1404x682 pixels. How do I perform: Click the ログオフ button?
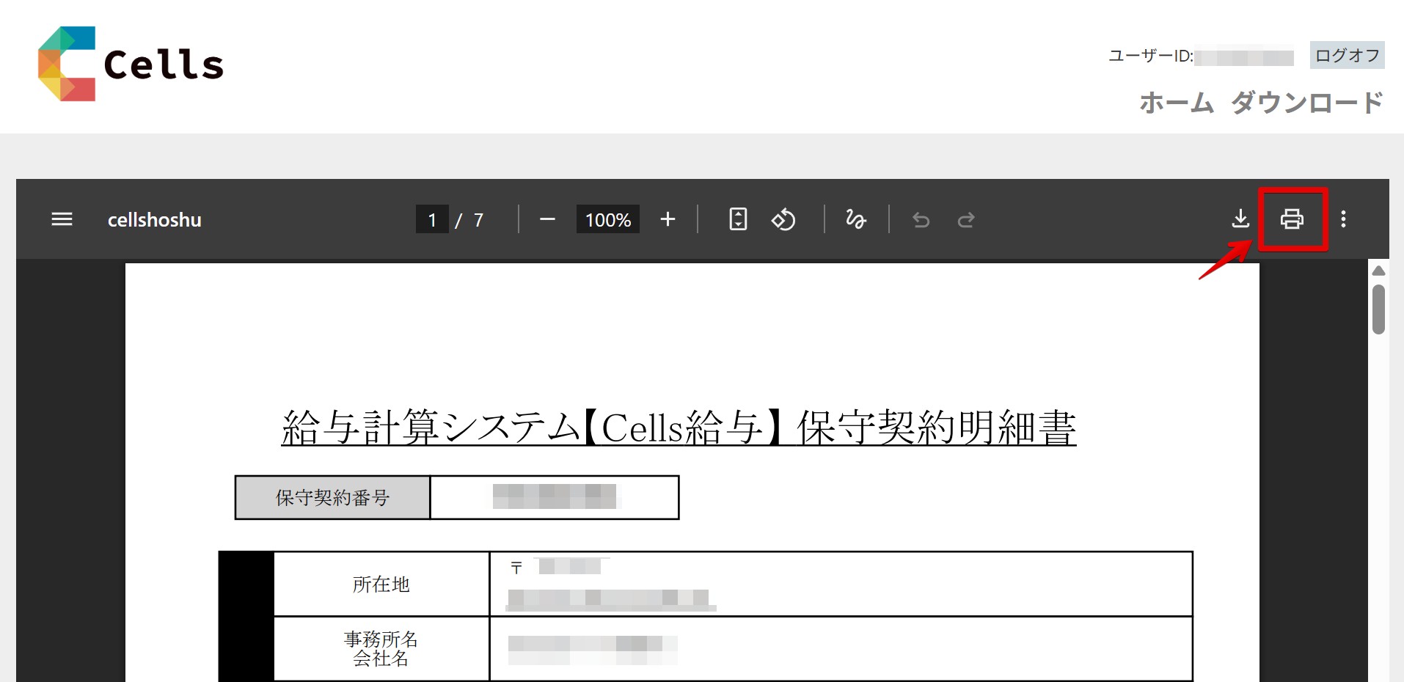coord(1347,55)
